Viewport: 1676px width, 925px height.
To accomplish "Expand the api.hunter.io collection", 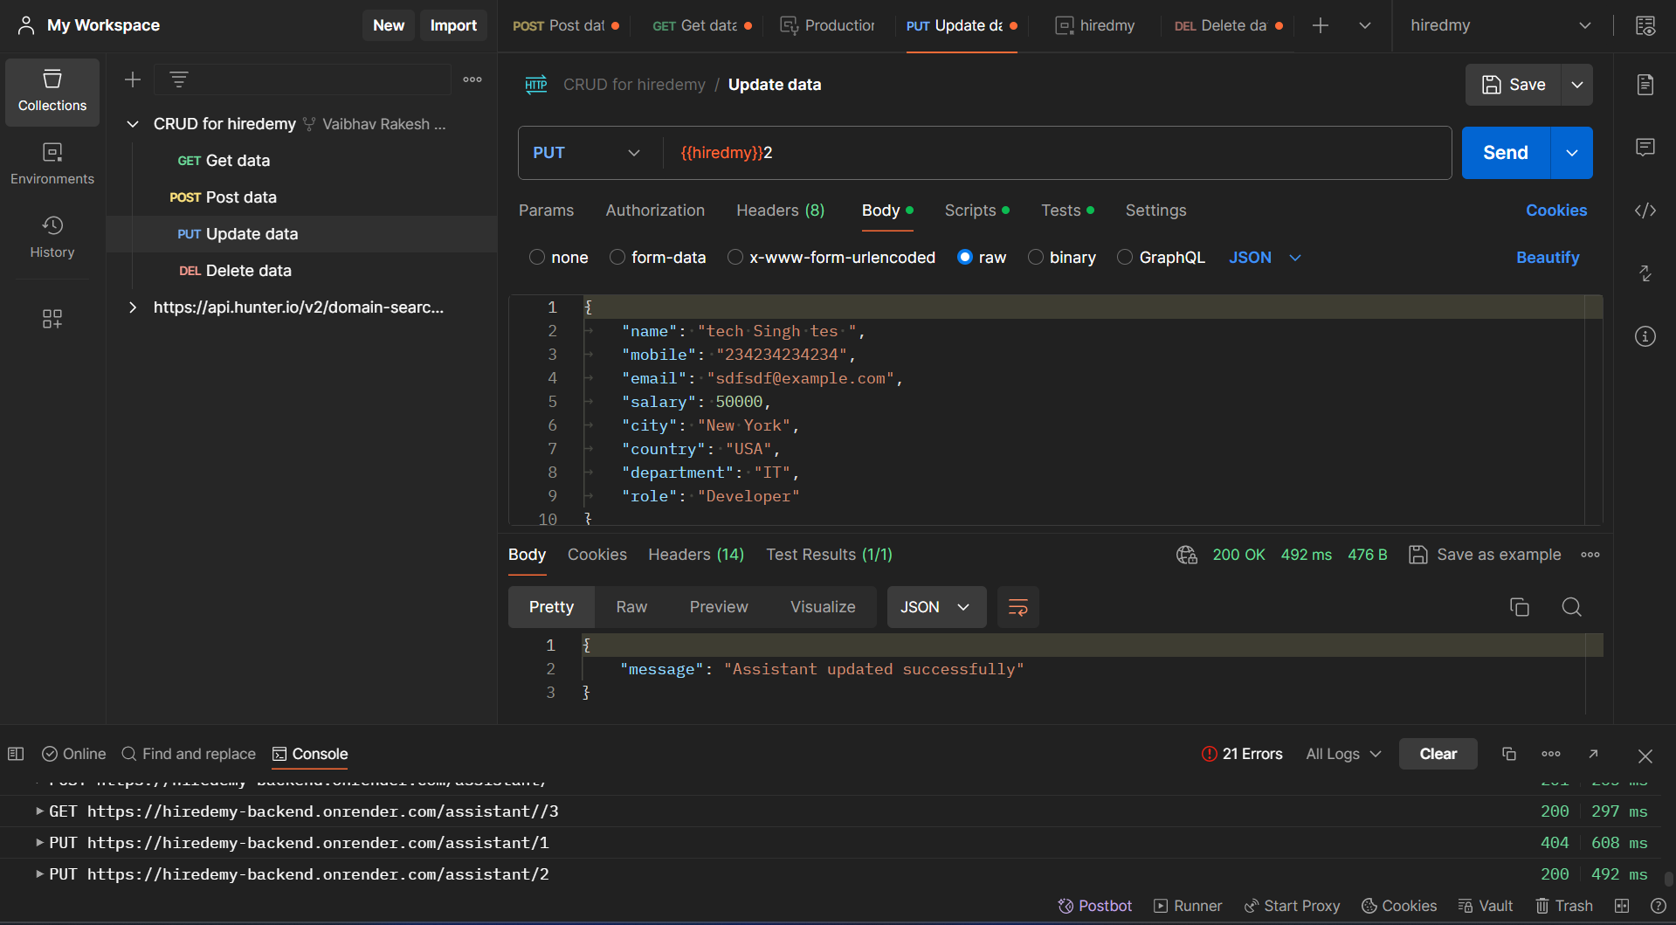I will pyautogui.click(x=133, y=307).
